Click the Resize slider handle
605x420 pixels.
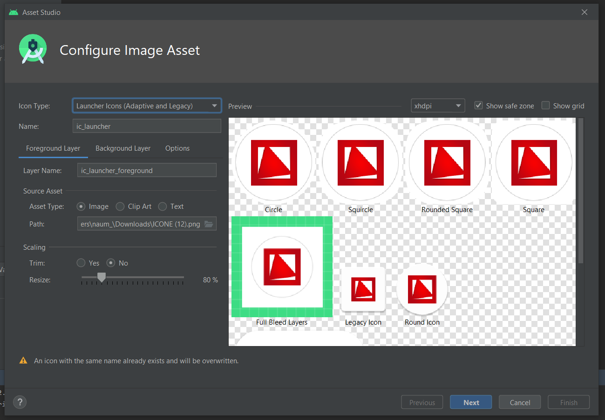101,277
